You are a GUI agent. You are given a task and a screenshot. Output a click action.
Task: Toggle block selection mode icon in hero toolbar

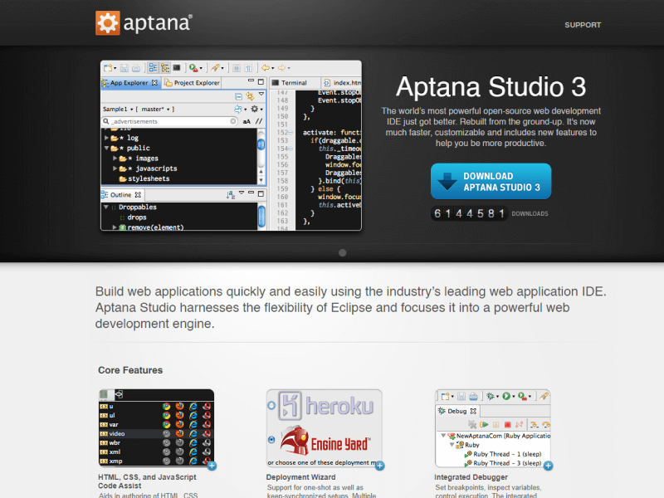237,68
